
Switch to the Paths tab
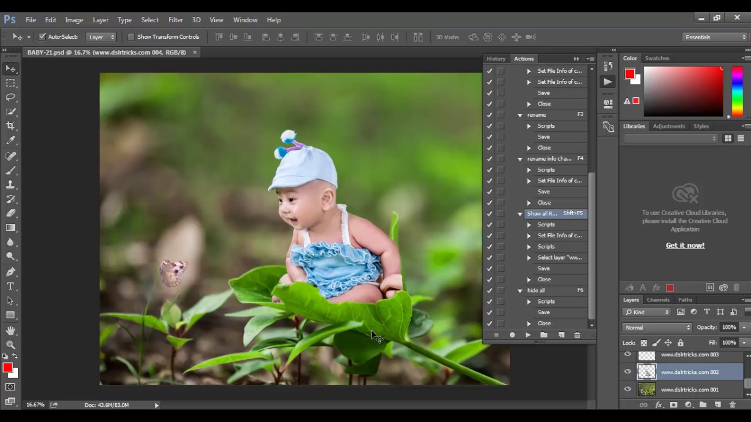685,300
